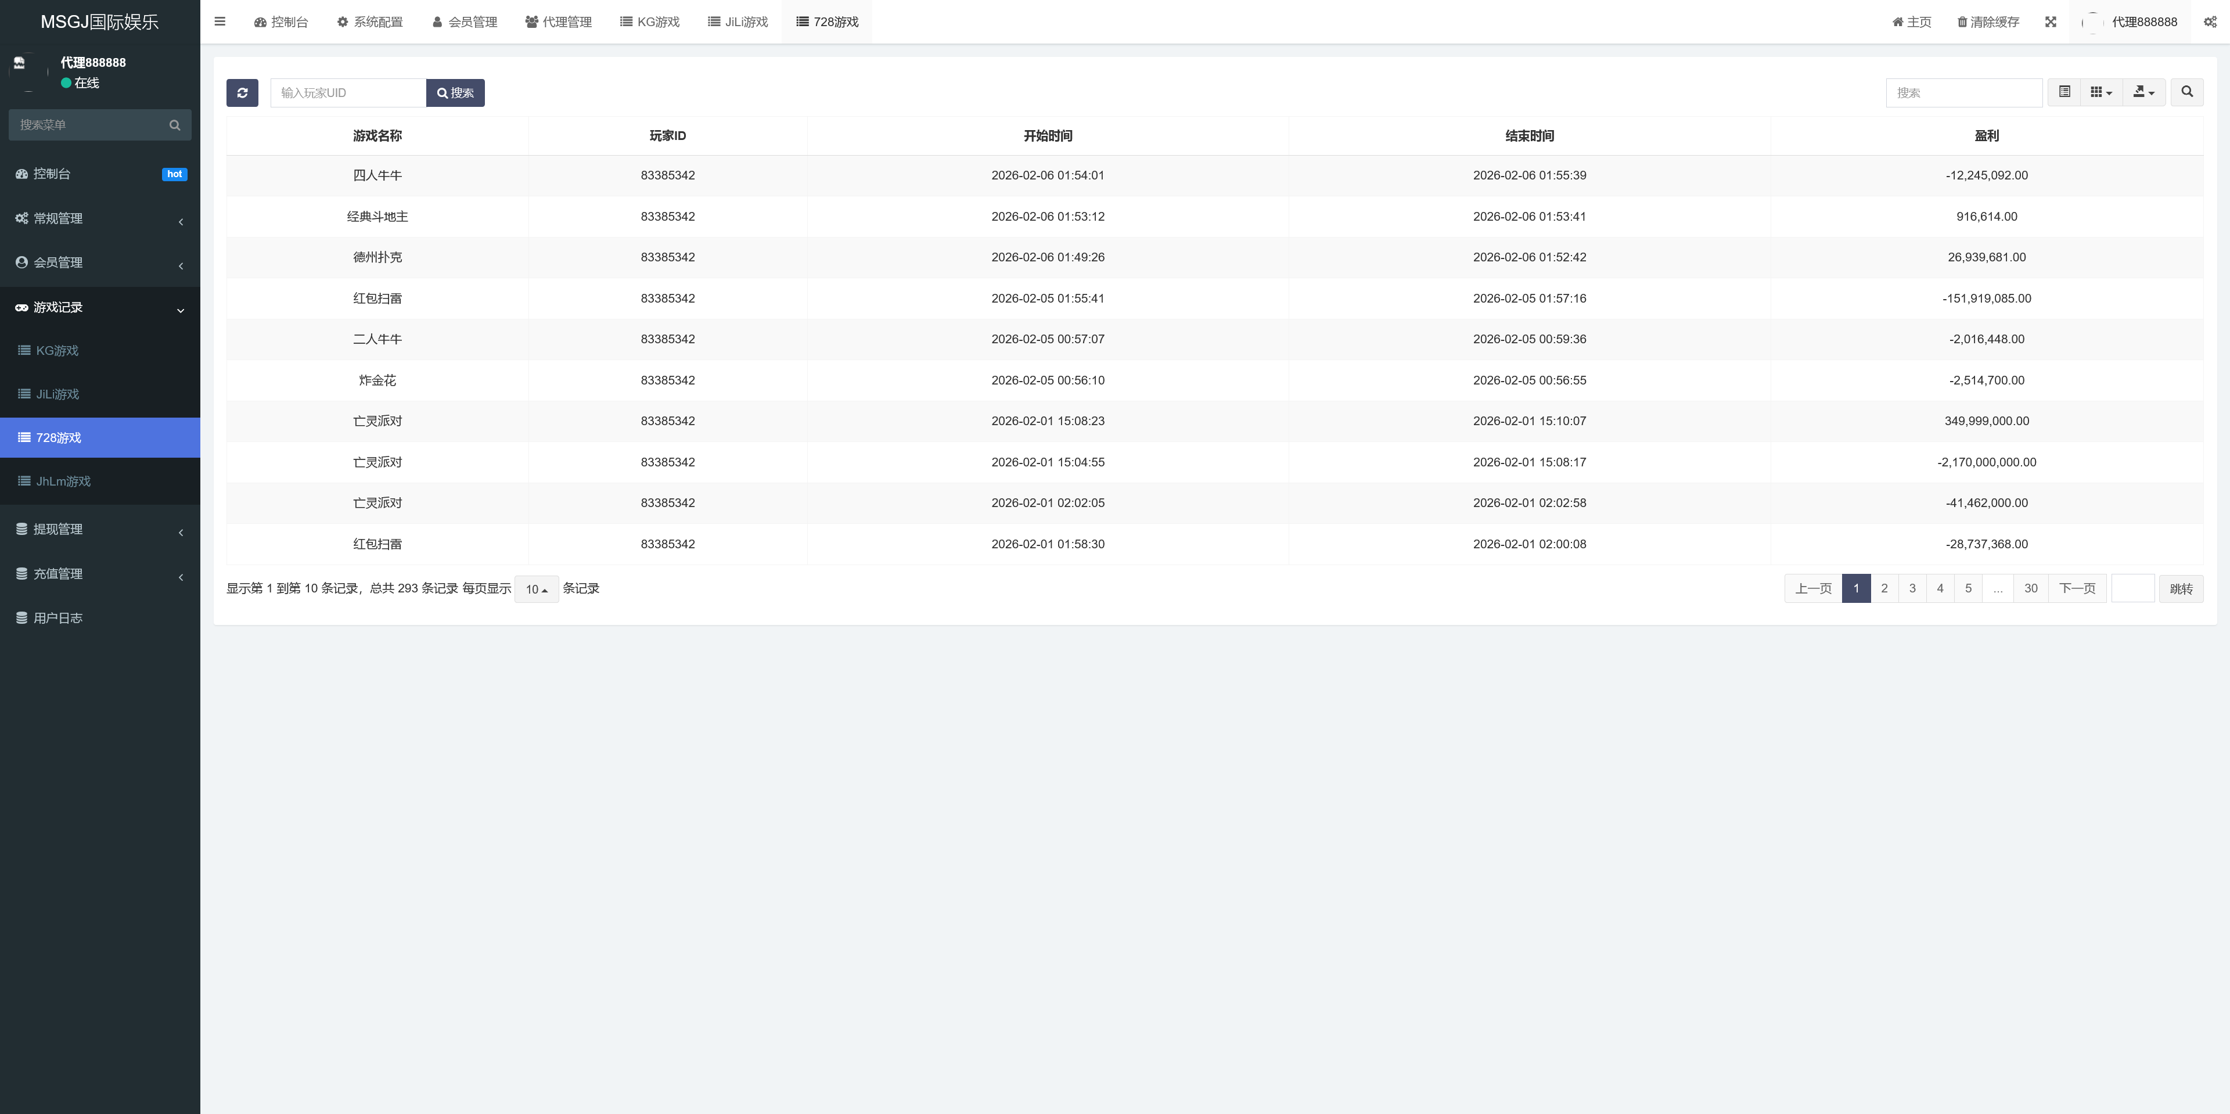Click the 搜索 button next to the player UID field

tap(455, 92)
